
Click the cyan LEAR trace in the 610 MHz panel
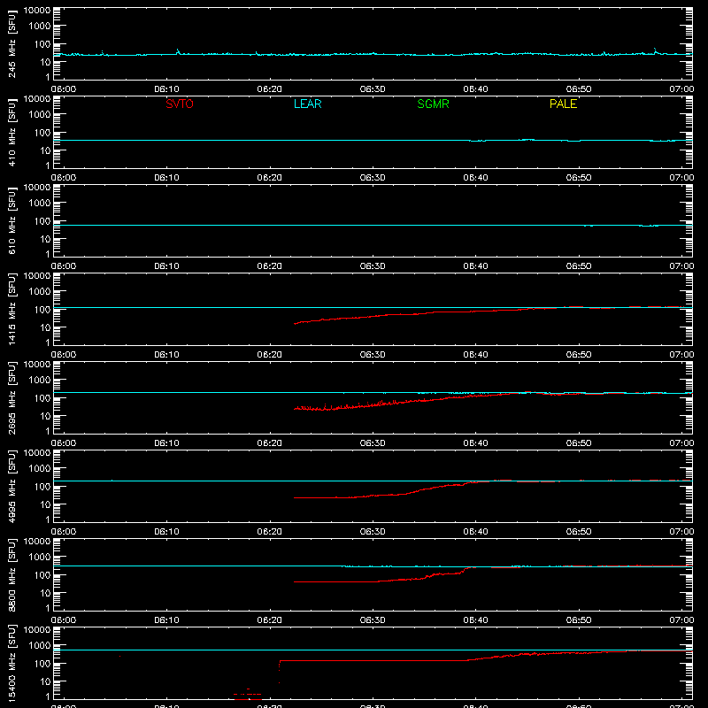[373, 225]
